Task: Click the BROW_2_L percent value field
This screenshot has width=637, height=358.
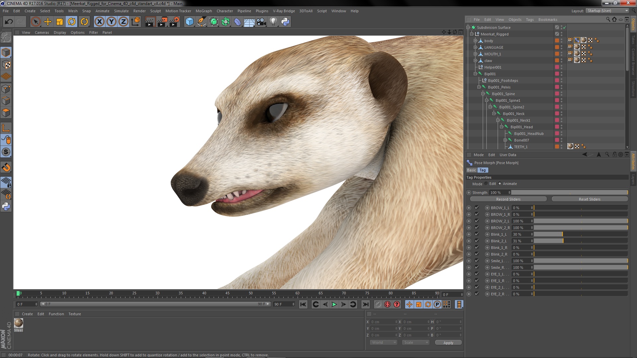Action: point(522,221)
